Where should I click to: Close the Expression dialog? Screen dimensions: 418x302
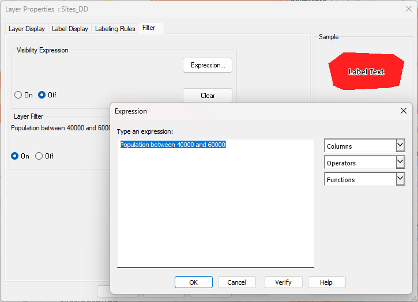404,111
